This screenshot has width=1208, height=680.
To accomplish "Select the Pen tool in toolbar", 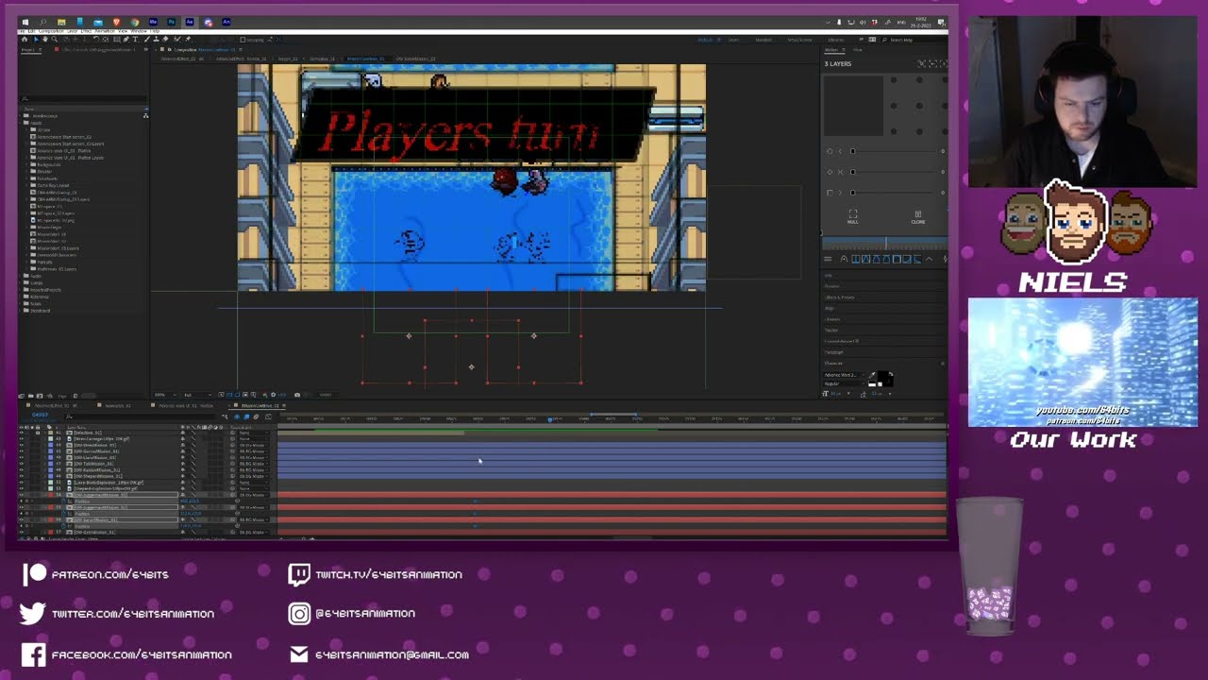I will tap(126, 39).
